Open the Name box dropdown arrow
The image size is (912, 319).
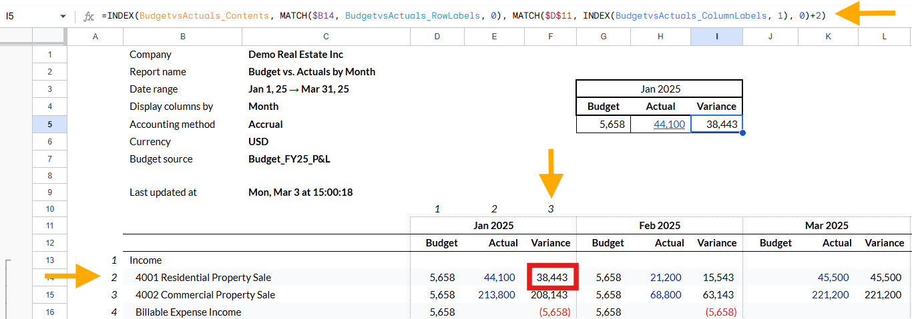[63, 16]
